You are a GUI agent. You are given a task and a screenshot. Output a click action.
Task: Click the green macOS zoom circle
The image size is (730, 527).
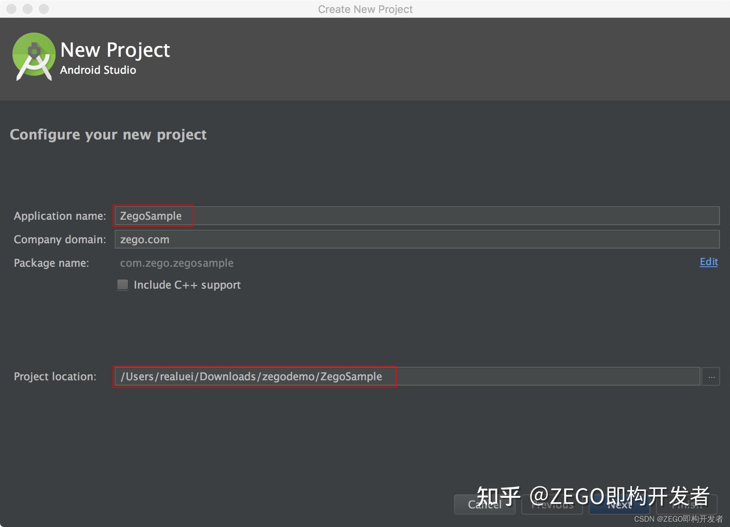[43, 9]
